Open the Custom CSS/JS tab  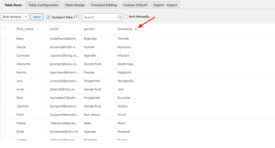pos(135,5)
